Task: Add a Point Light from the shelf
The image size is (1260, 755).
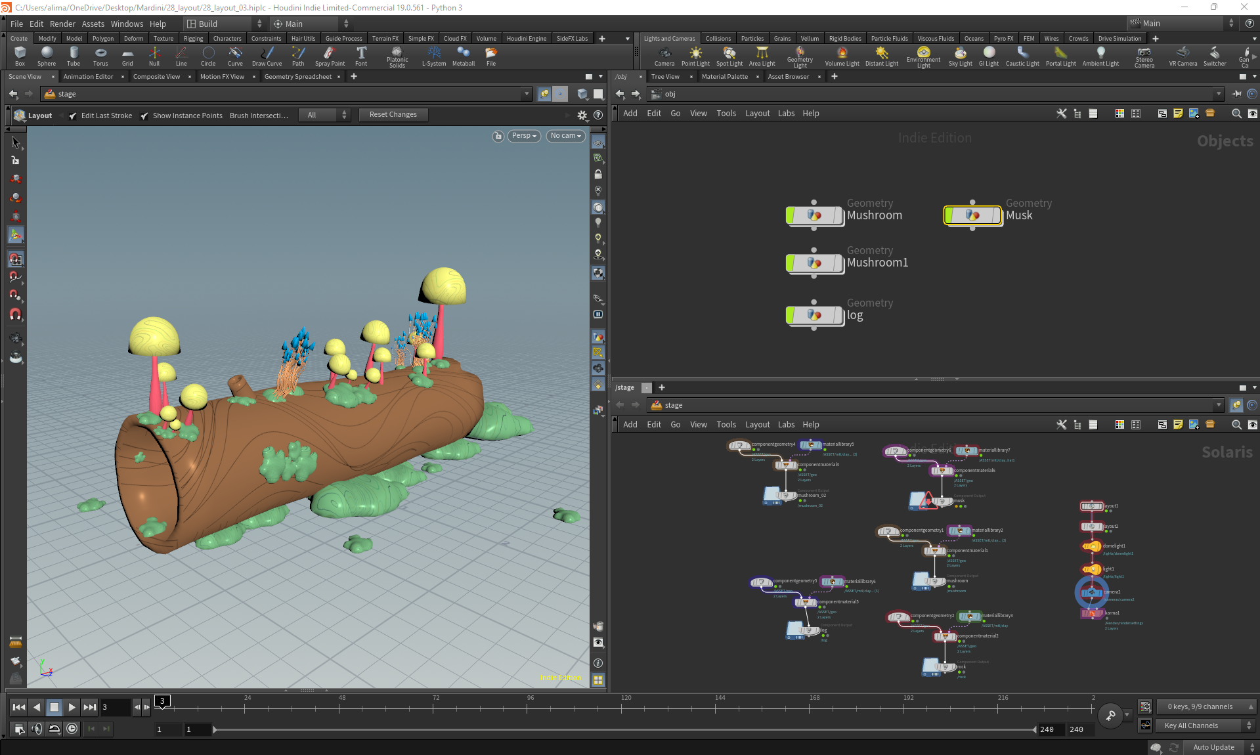Action: pos(695,56)
